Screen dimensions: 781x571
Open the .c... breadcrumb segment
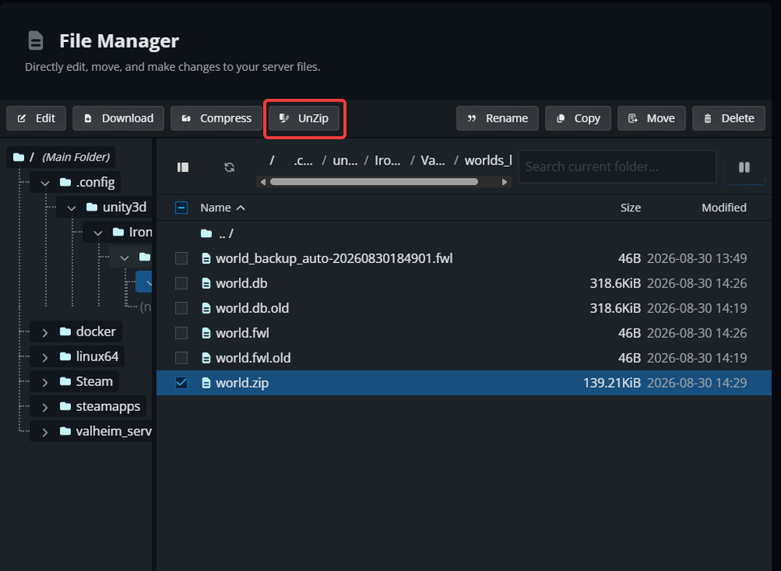[x=303, y=160]
